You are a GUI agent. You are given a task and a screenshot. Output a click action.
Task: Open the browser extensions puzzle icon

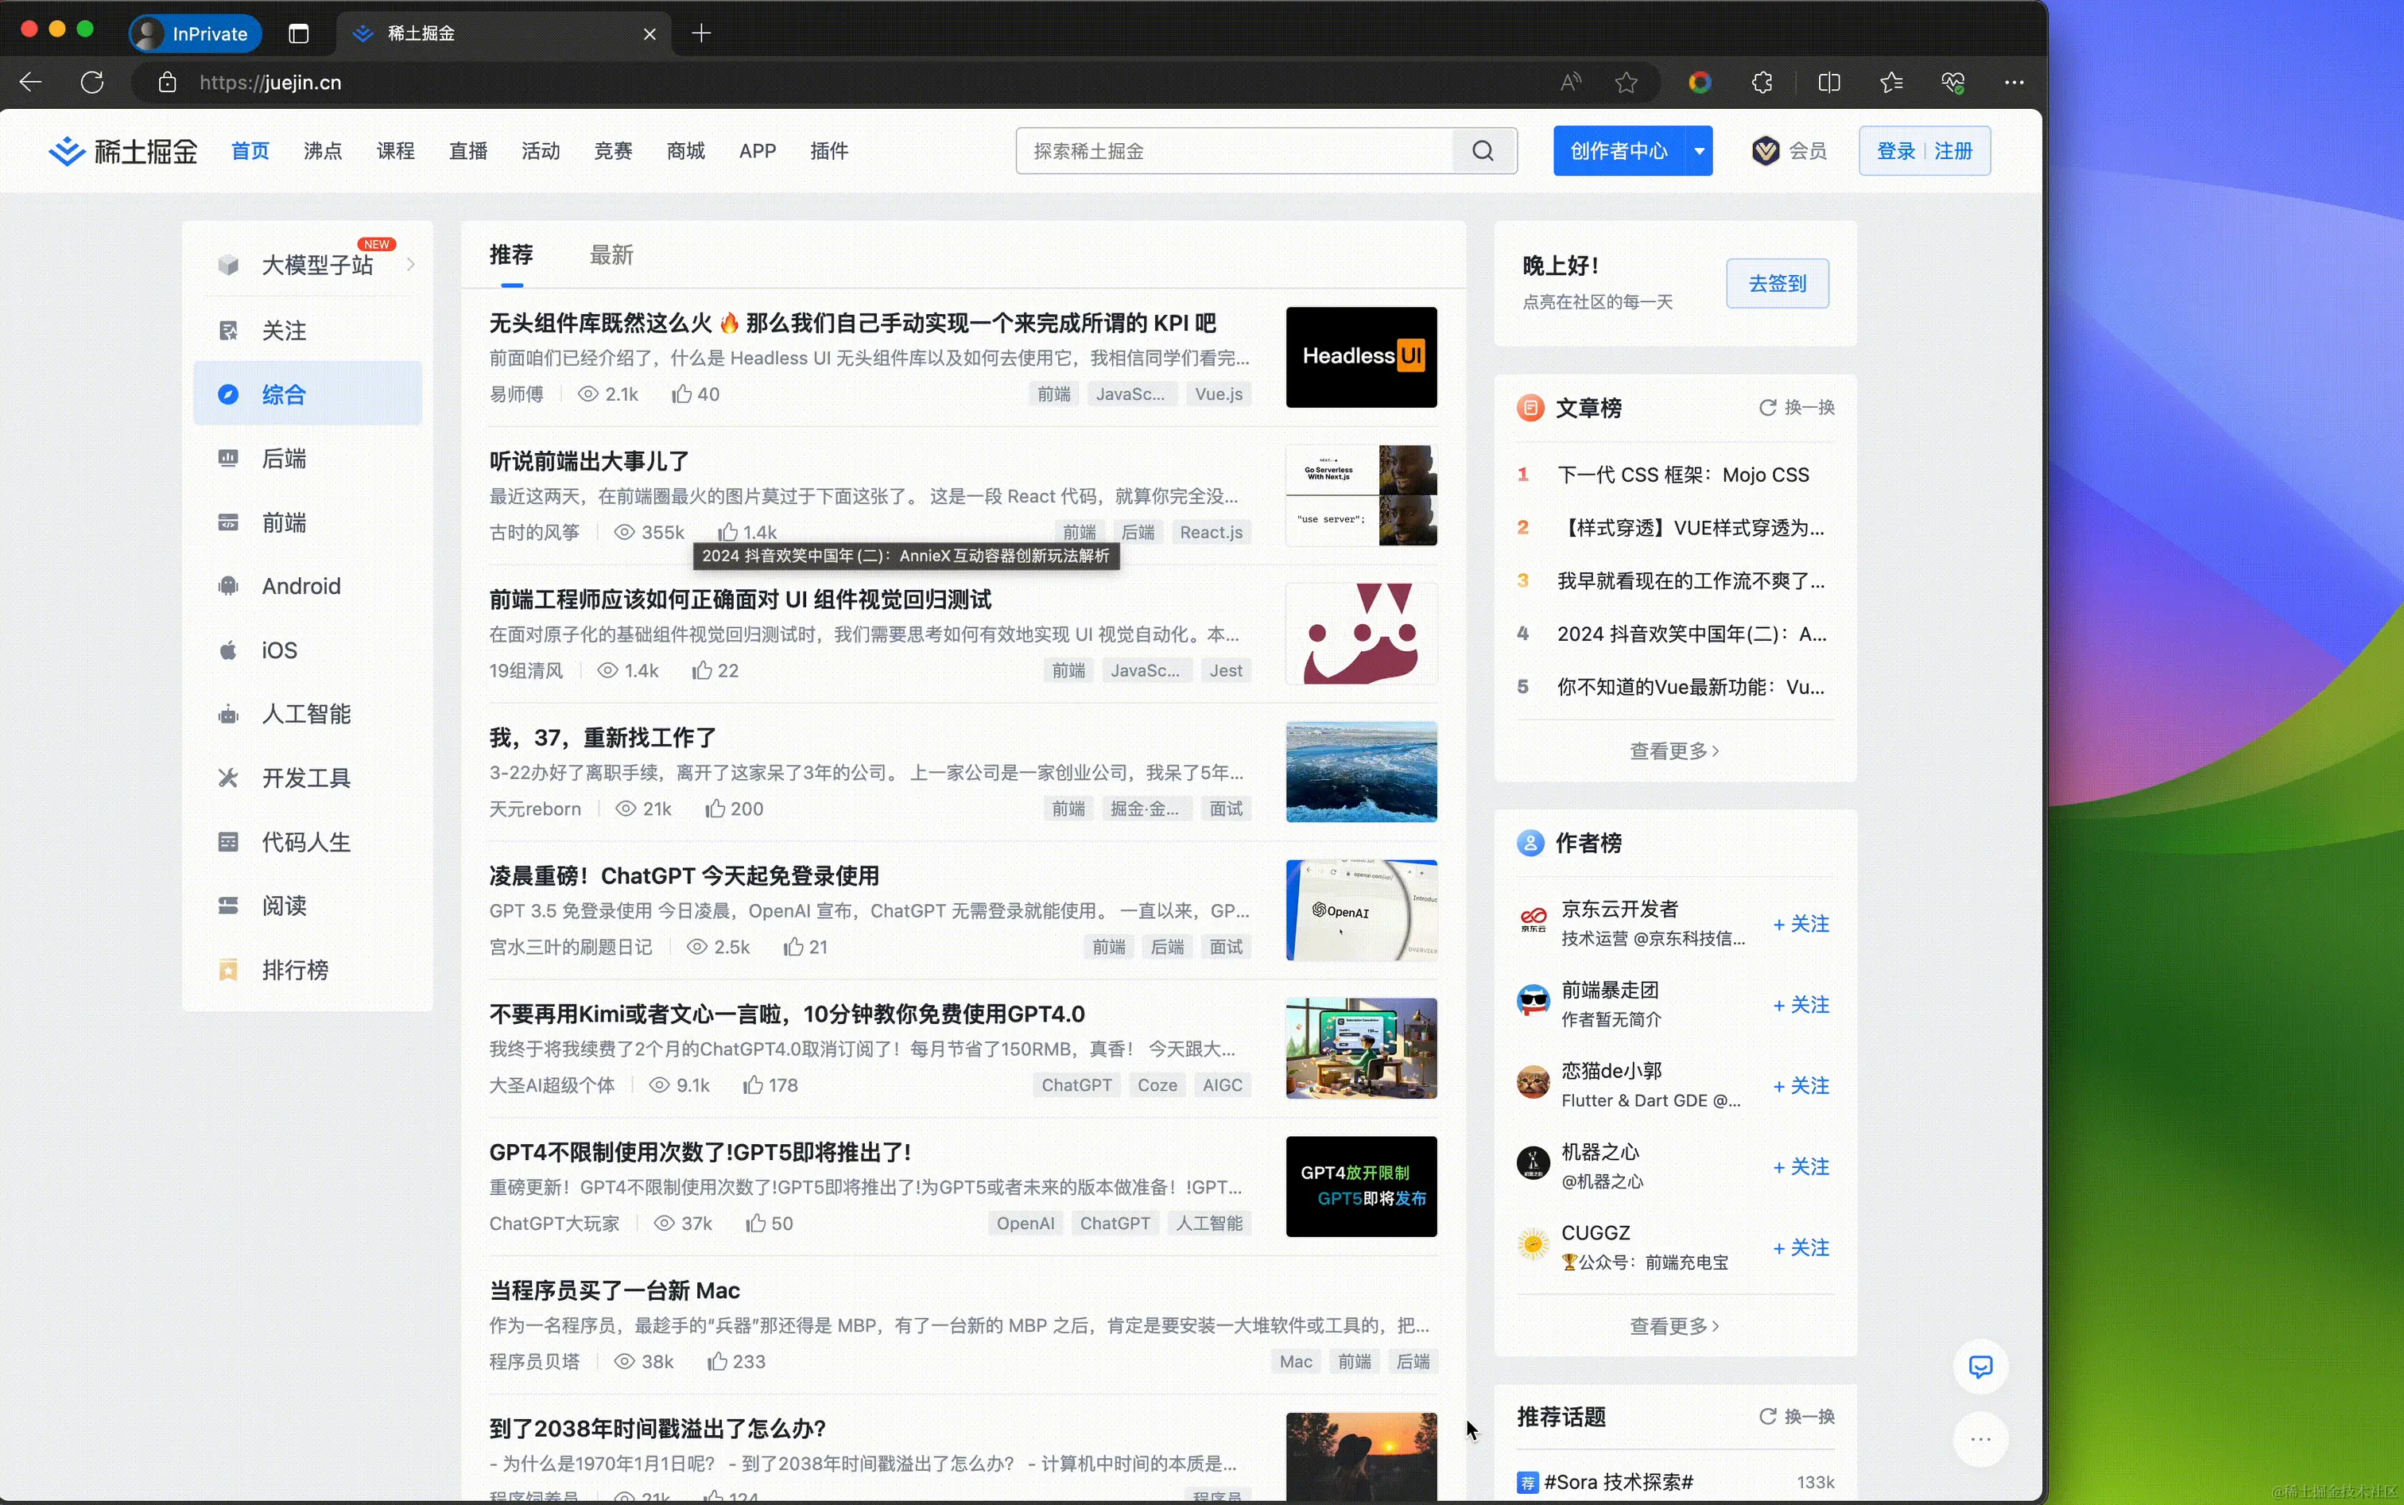click(1762, 83)
